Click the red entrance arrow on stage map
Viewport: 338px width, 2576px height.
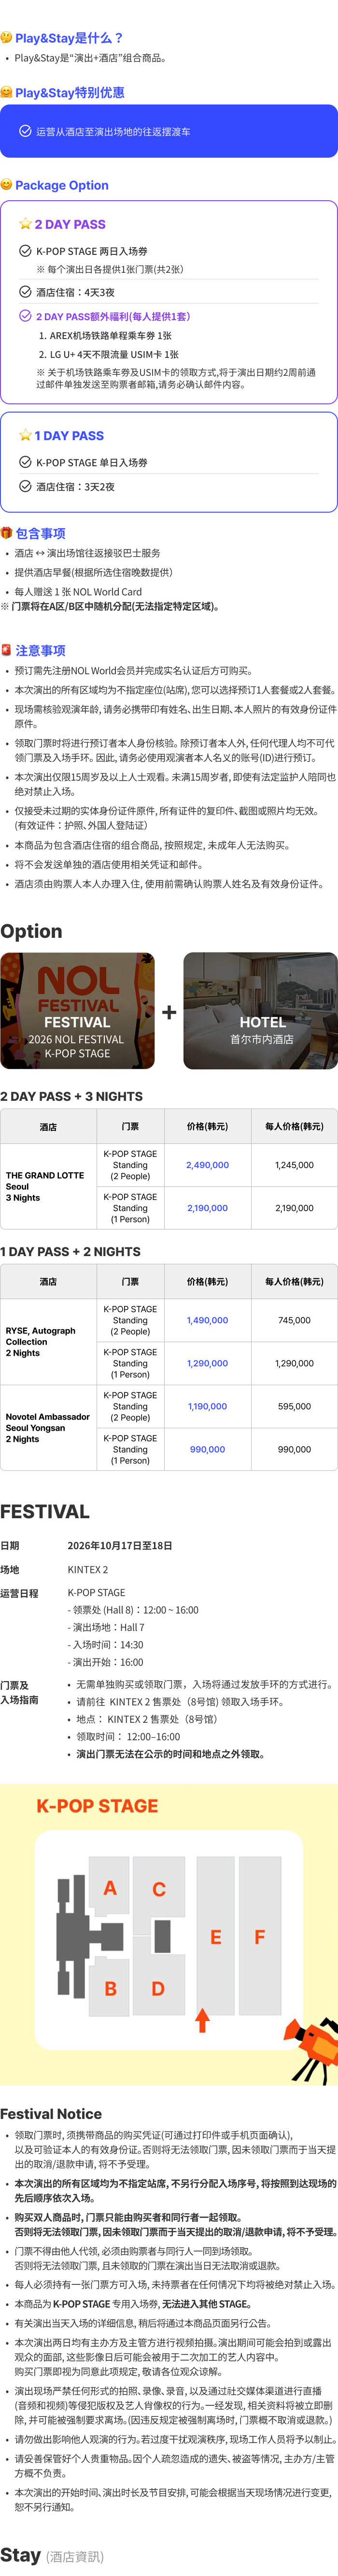tap(202, 2020)
